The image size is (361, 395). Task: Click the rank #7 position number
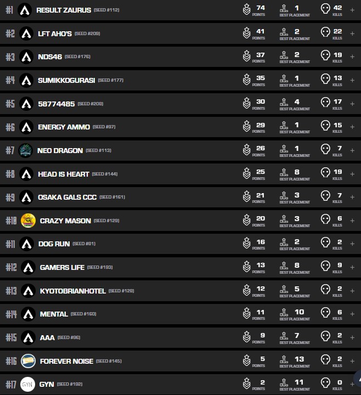[10, 150]
